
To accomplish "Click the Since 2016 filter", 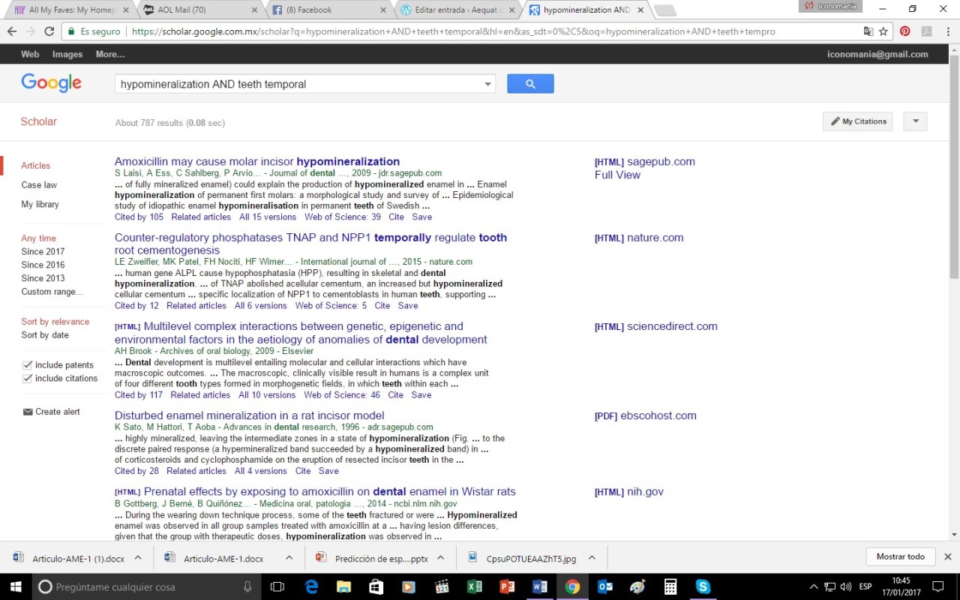I will (x=43, y=265).
